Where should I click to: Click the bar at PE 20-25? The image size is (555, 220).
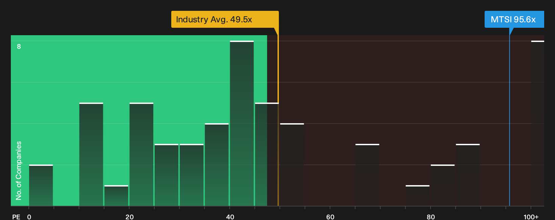141,154
